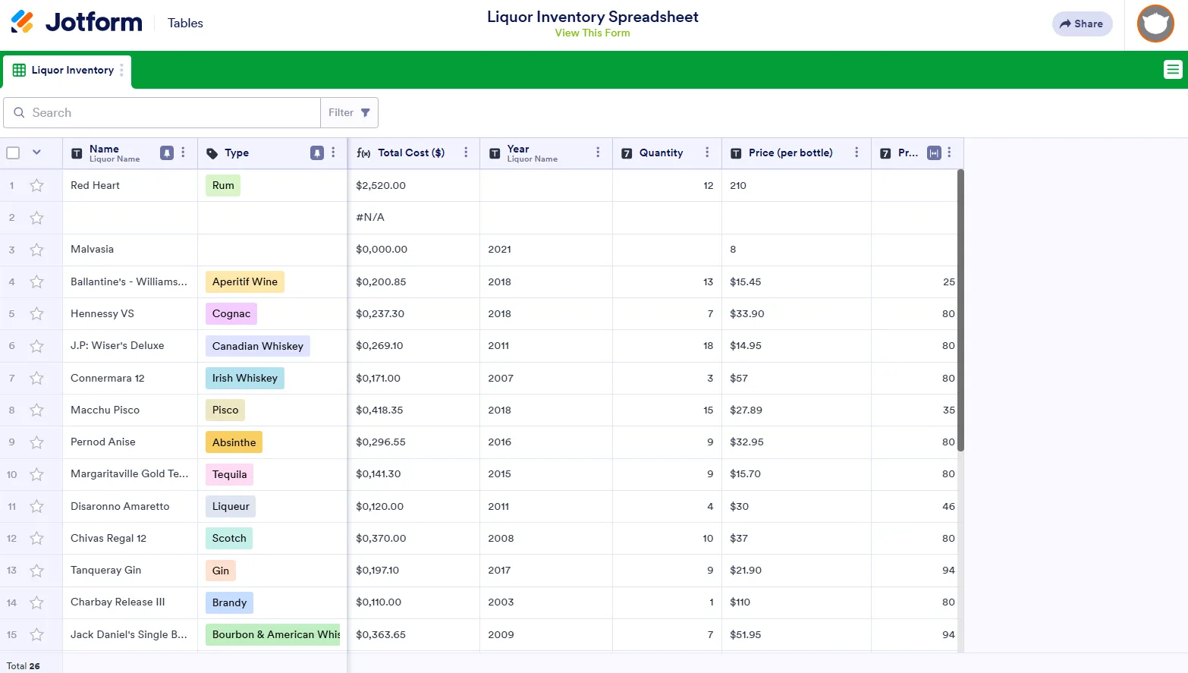Viewport: 1188px width, 673px height.
Task: Open the user avatar profile menu
Action: (1155, 24)
